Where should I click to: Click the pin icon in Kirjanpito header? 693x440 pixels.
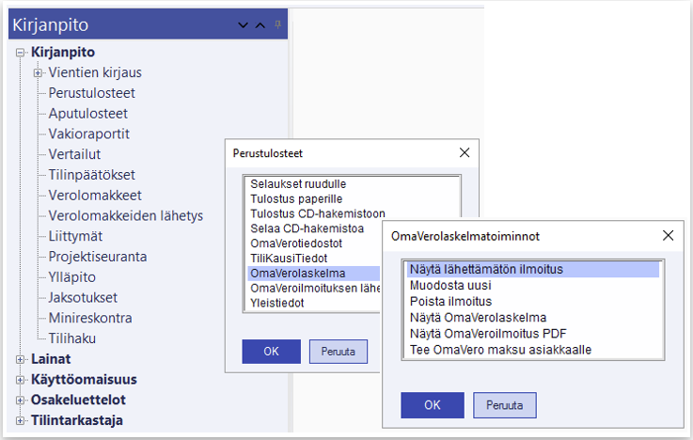click(277, 24)
